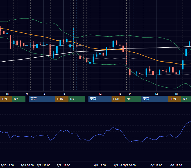This screenshot has width=191, height=168.
Task: Click the 6/2 NY session block
Action: pyautogui.click(x=186, y=99)
